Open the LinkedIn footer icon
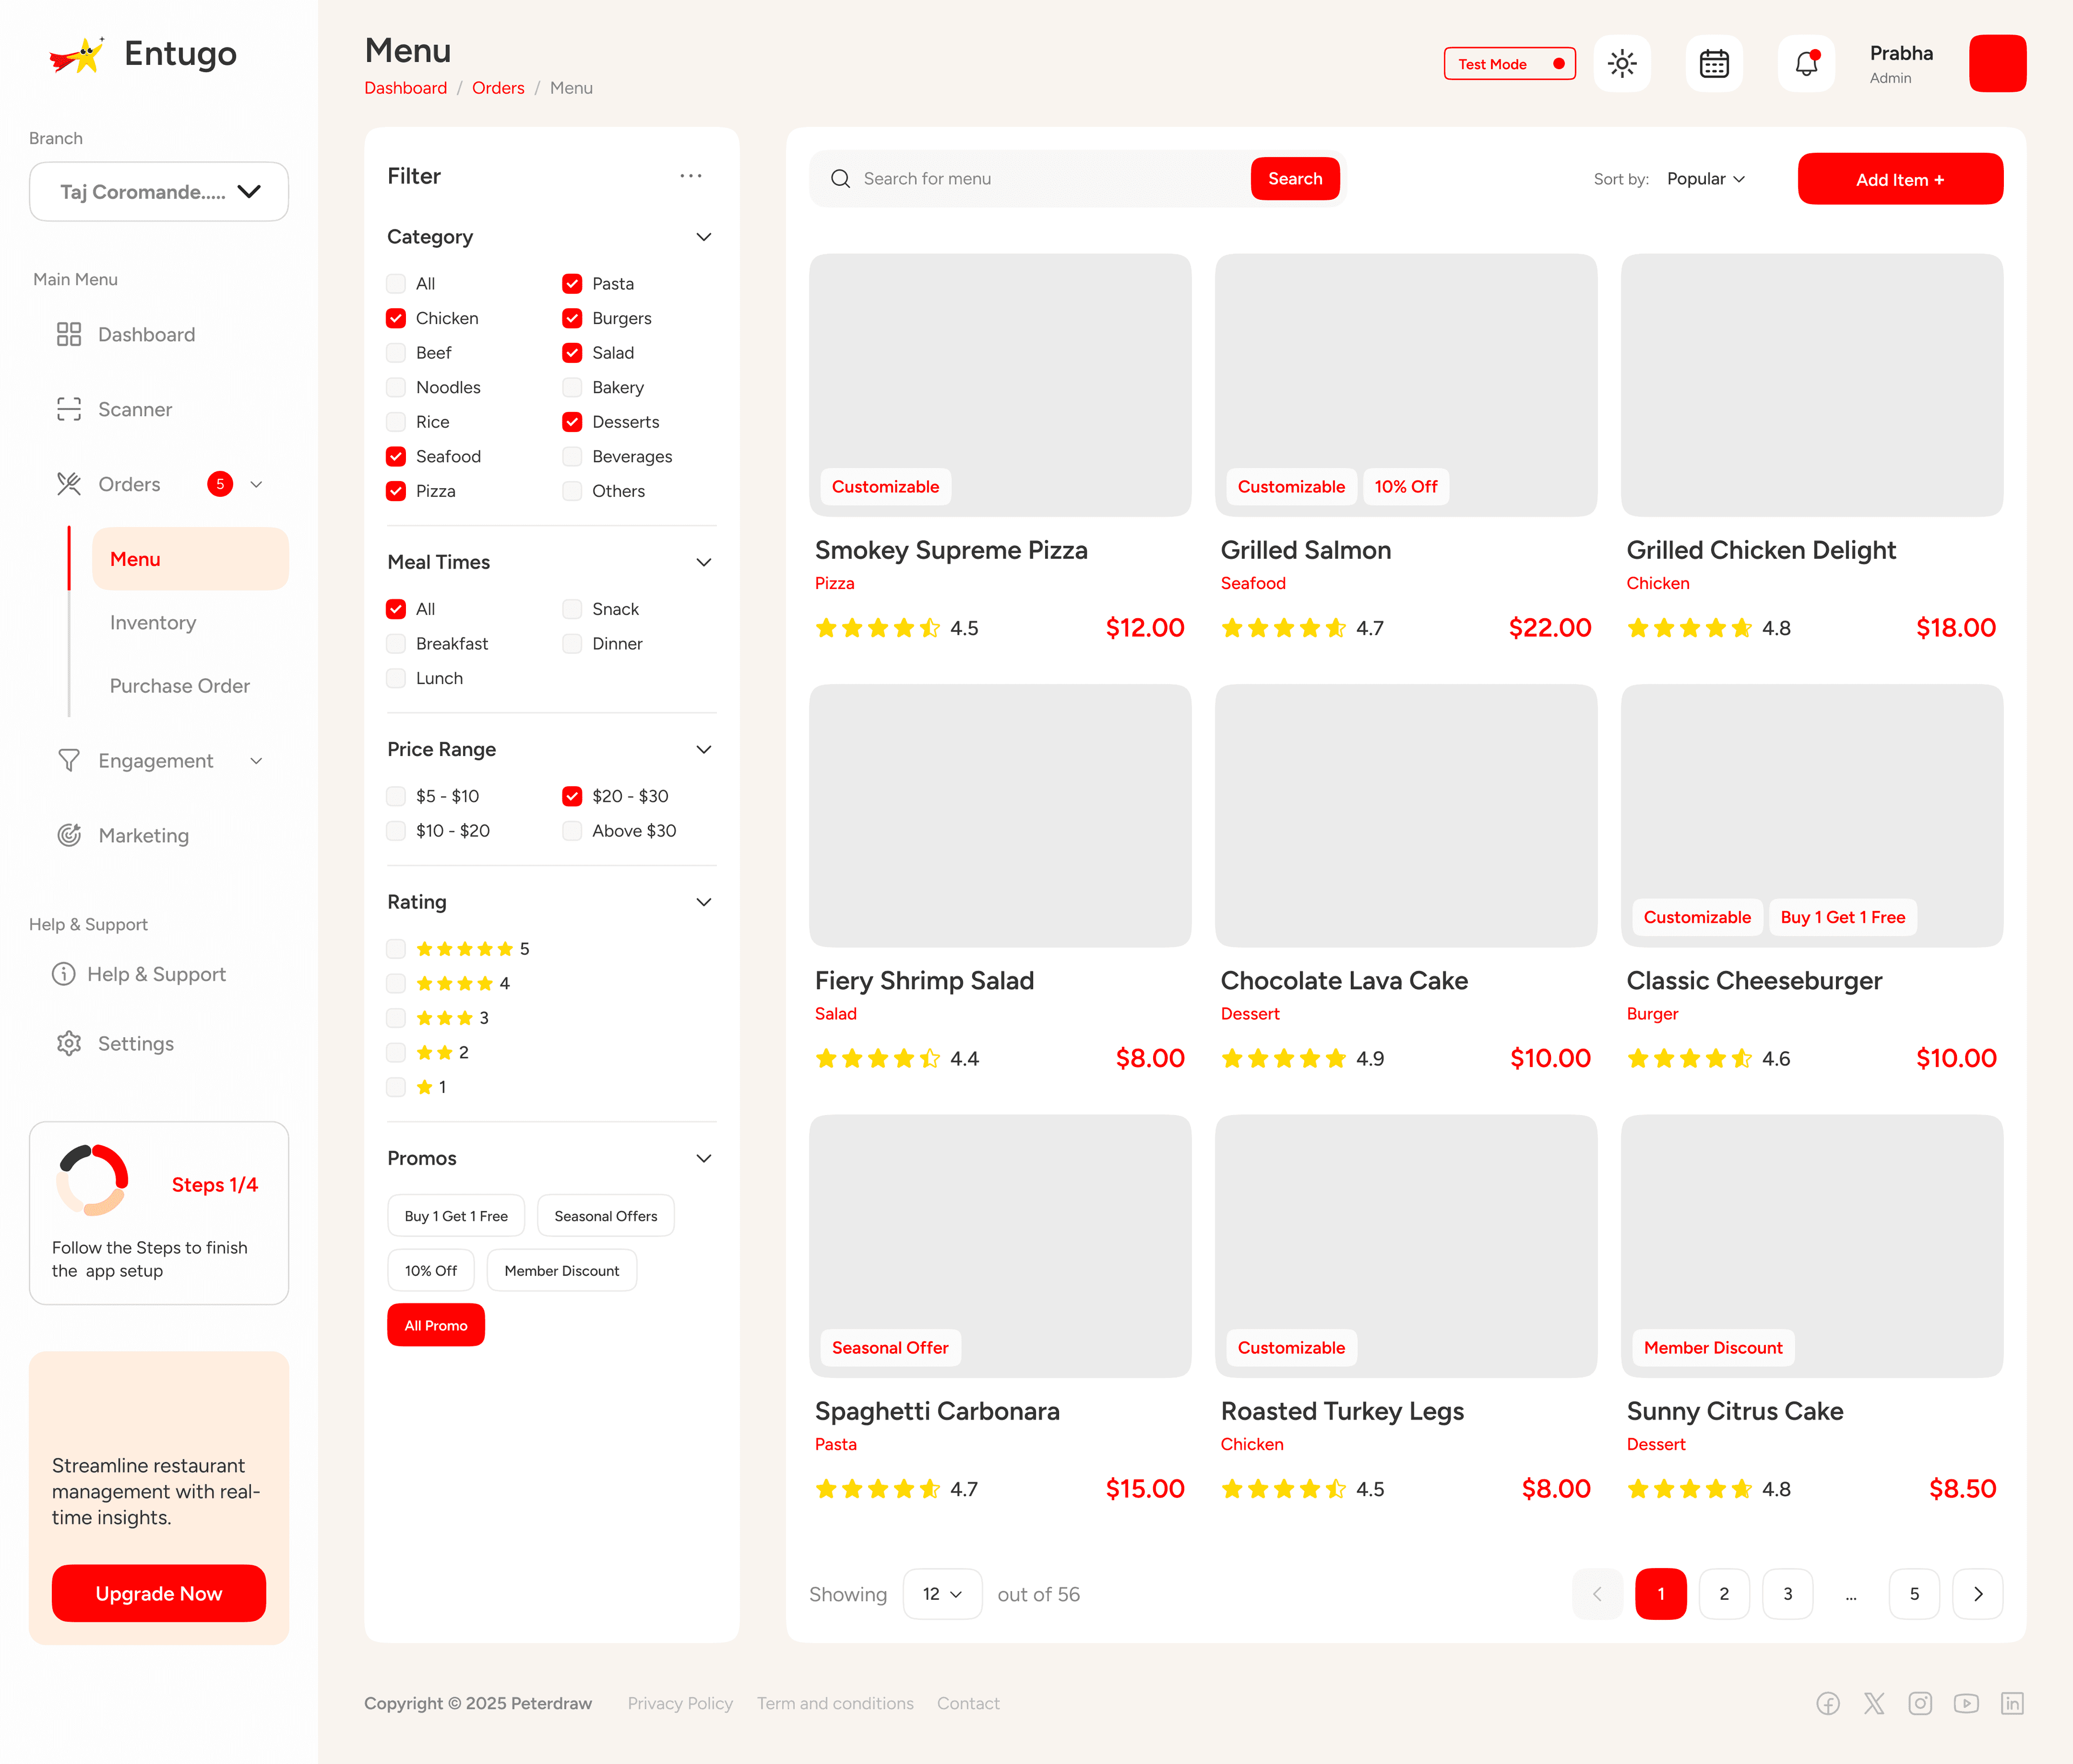2073x1764 pixels. tap(2012, 1703)
